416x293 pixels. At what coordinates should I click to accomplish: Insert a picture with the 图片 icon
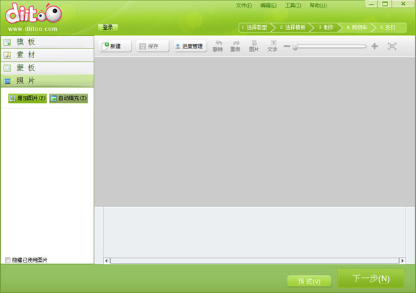(254, 46)
